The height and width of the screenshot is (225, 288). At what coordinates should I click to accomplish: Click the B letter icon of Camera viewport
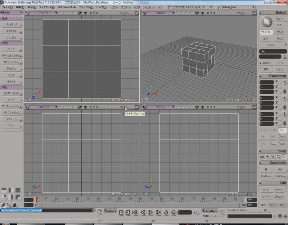[x=144, y=13]
